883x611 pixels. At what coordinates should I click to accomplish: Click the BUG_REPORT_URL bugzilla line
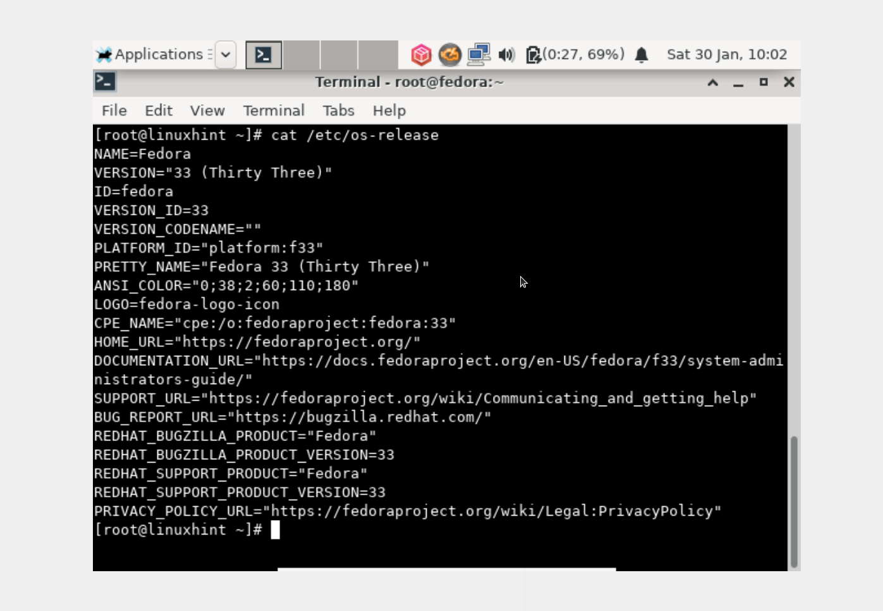[x=293, y=417]
